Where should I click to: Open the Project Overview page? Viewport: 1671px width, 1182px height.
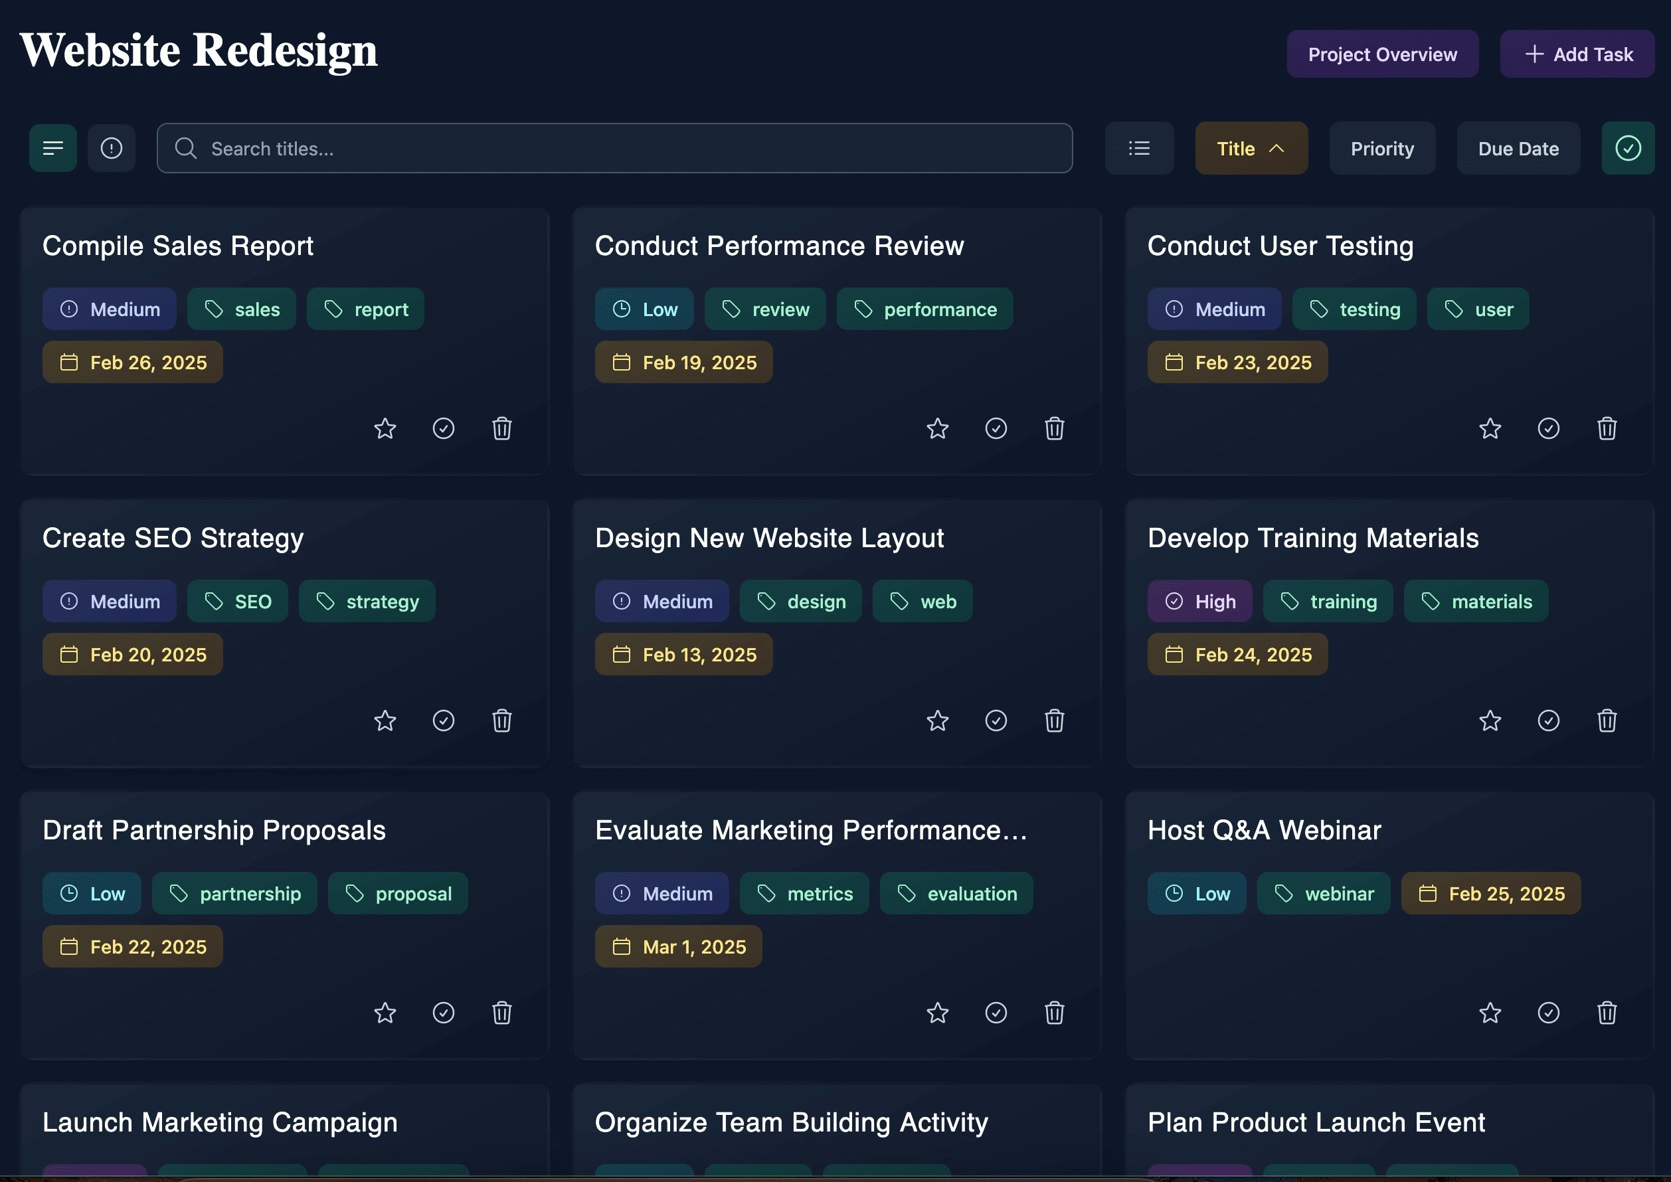click(x=1381, y=54)
